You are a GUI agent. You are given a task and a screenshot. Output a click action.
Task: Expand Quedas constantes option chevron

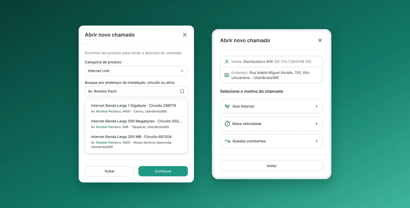pos(316,141)
